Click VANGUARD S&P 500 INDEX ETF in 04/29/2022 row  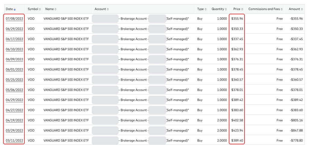pyautogui.click(x=66, y=100)
